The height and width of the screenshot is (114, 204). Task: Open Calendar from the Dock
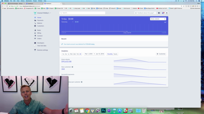pos(76,111)
